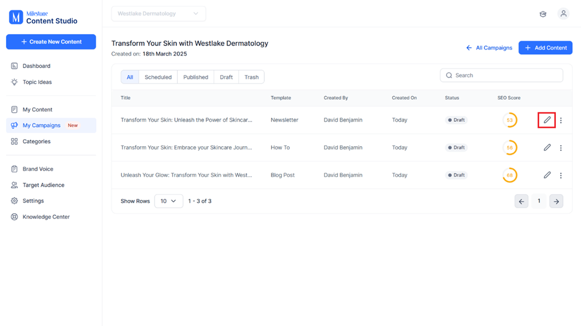The height and width of the screenshot is (326, 581).
Task: Open the Show Rows 10 dropdown
Action: tap(169, 201)
